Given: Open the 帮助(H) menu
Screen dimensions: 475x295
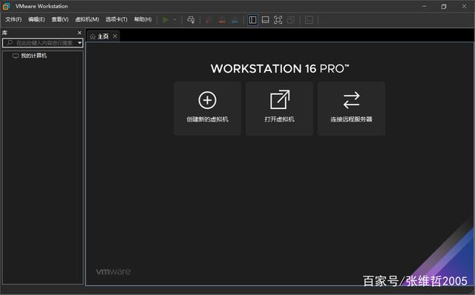Looking at the screenshot, I should [x=142, y=19].
